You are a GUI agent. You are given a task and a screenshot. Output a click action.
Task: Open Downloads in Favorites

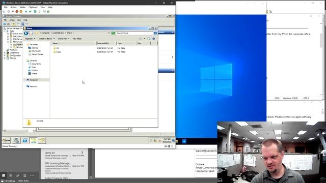pos(35,51)
